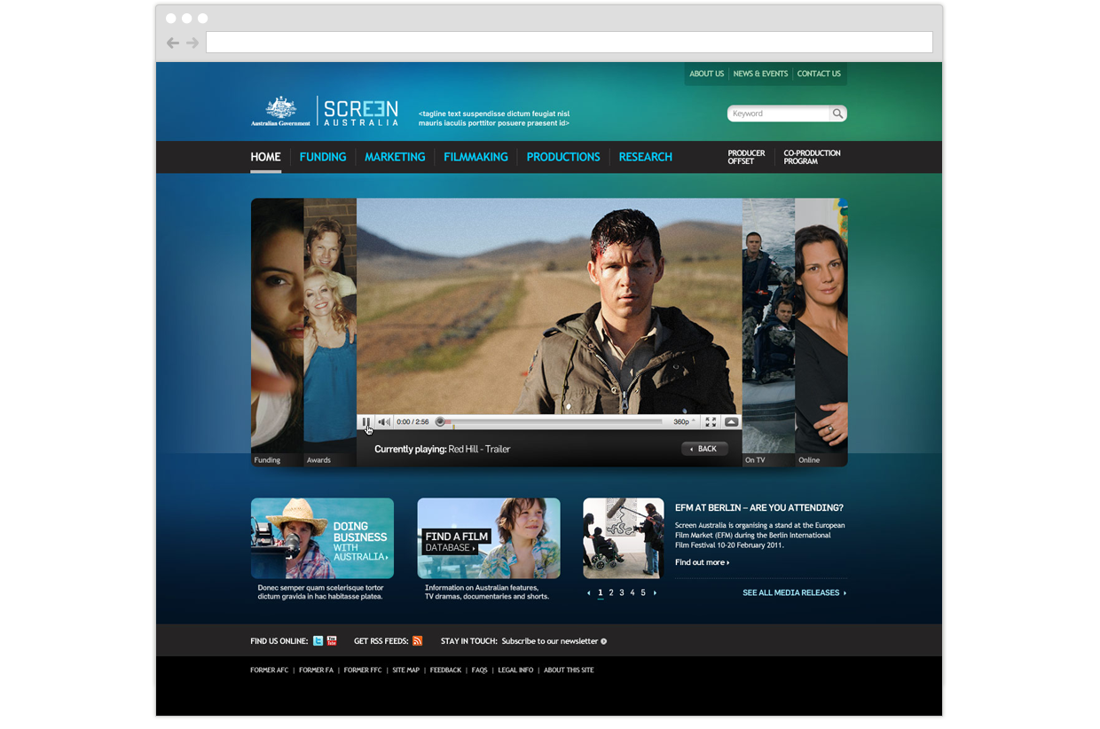The height and width of the screenshot is (729, 1100).
Task: Open the PRODUCTIONS navigation tab
Action: pos(563,157)
